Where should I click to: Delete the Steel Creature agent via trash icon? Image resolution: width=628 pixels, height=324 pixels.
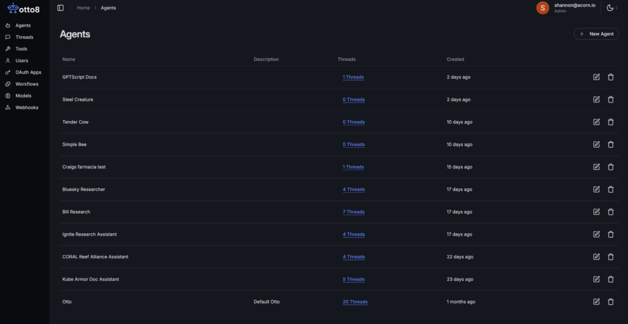tap(610, 99)
